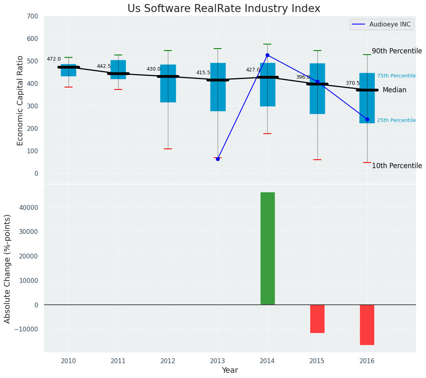Select Audioeye's 2013 lowest data point
426x378 pixels.
coord(218,159)
